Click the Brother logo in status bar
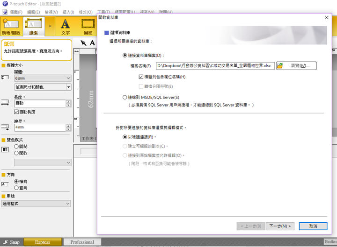Screen dimensions: 337x247 [330, 242]
